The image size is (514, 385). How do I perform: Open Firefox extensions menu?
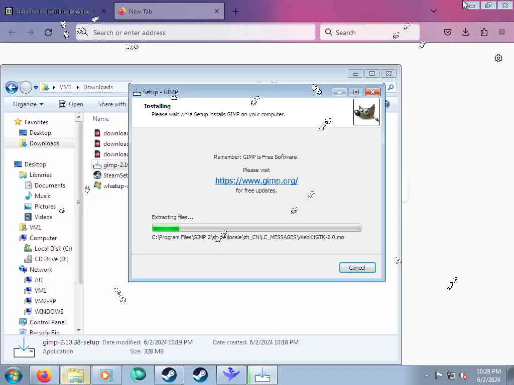[484, 32]
